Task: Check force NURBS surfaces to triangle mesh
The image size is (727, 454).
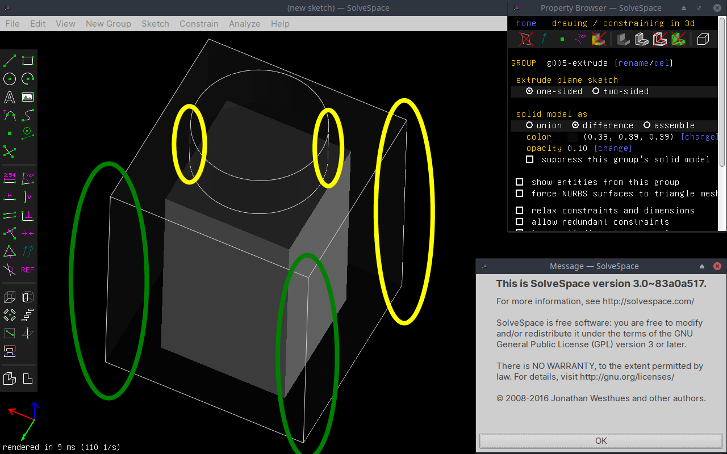Action: pyautogui.click(x=519, y=194)
